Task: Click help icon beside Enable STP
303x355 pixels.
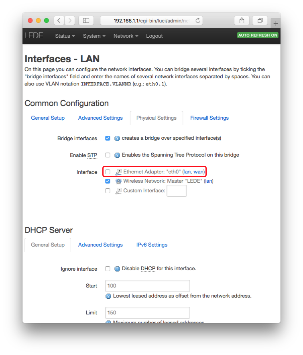Action: pos(117,155)
